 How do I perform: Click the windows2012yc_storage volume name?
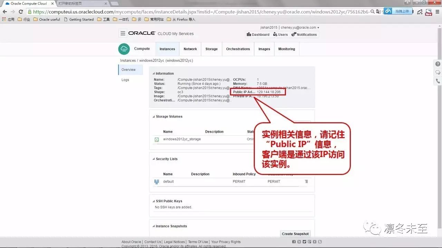[182, 139]
